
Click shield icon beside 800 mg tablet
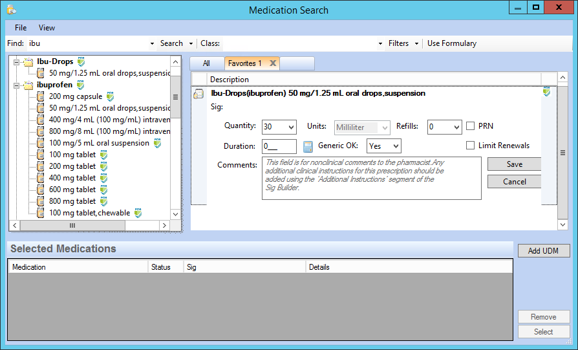click(104, 201)
